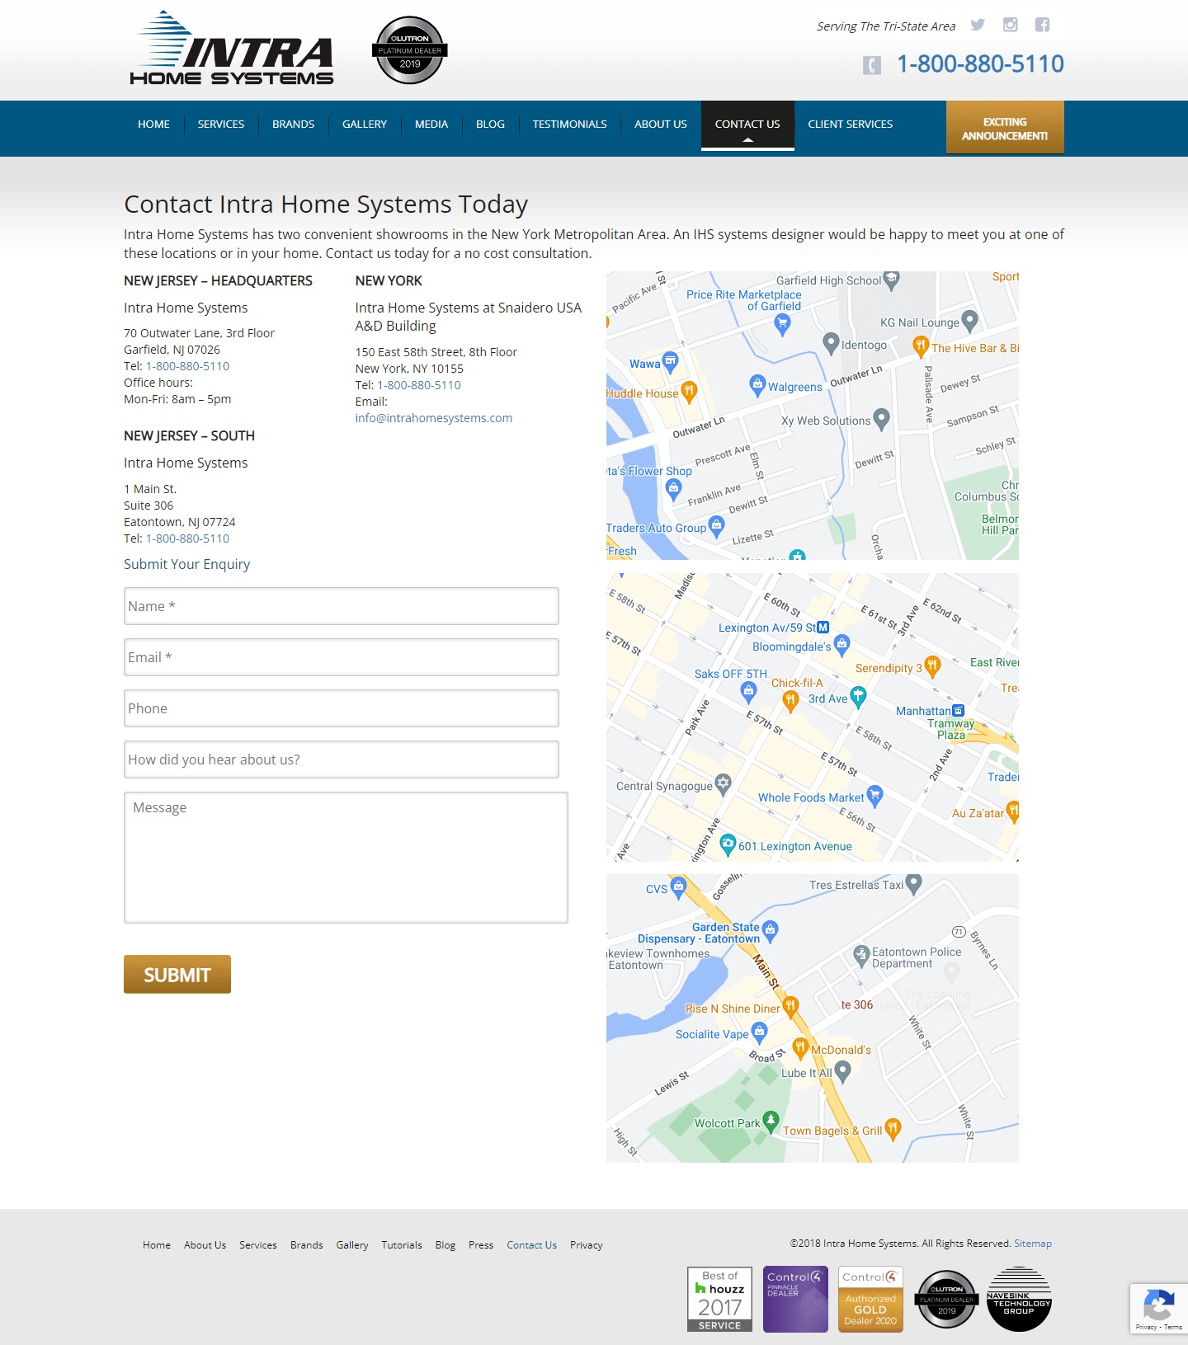Image resolution: width=1188 pixels, height=1345 pixels.
Task: Select the Serendipity 3 restaurant pin
Action: [932, 665]
